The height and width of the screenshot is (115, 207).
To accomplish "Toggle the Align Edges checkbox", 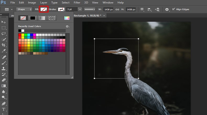I will coord(173,9).
